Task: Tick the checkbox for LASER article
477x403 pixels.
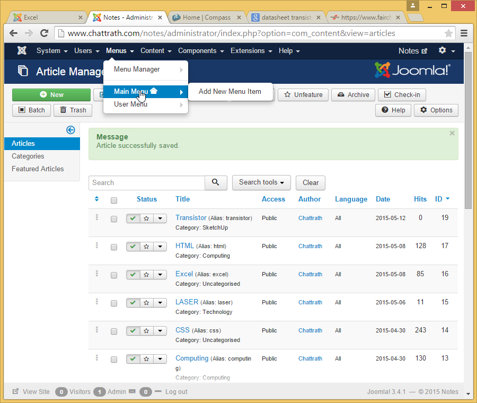Action: pyautogui.click(x=114, y=303)
